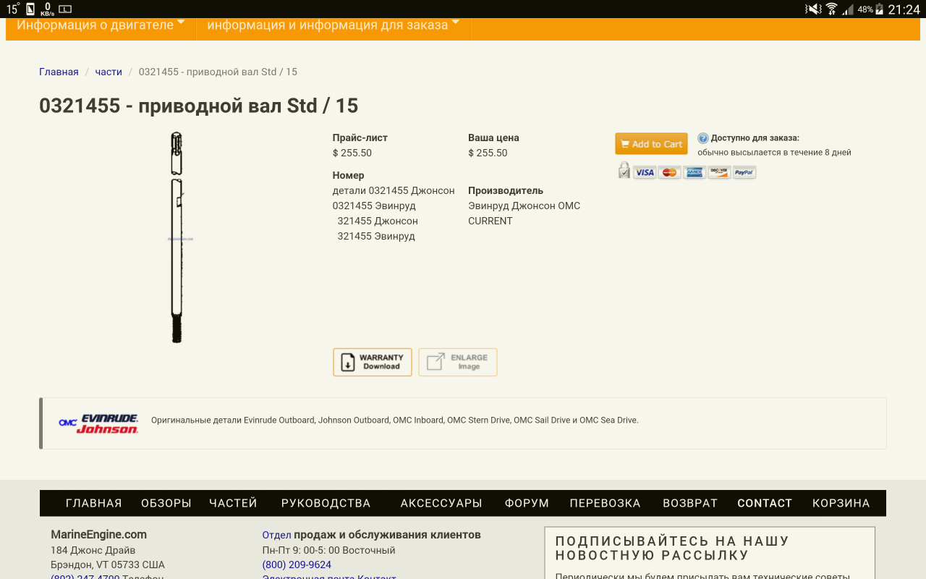The height and width of the screenshot is (579, 926).
Task: Select КОРЗИНА in the navigation bar
Action: pos(841,503)
